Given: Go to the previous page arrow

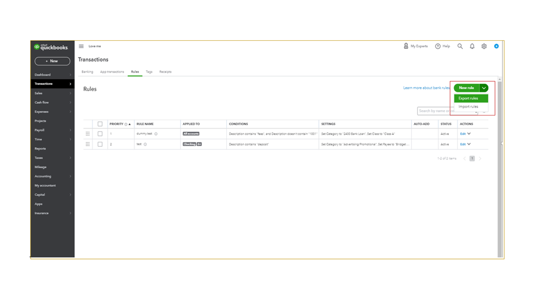Looking at the screenshot, I should 464,159.
